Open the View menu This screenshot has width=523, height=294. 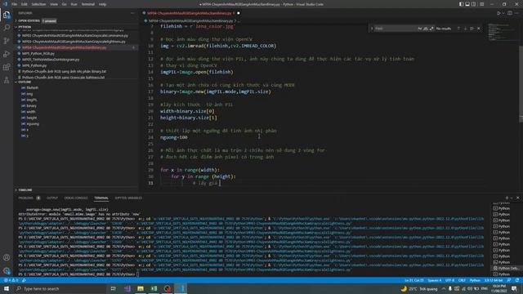[54, 4]
